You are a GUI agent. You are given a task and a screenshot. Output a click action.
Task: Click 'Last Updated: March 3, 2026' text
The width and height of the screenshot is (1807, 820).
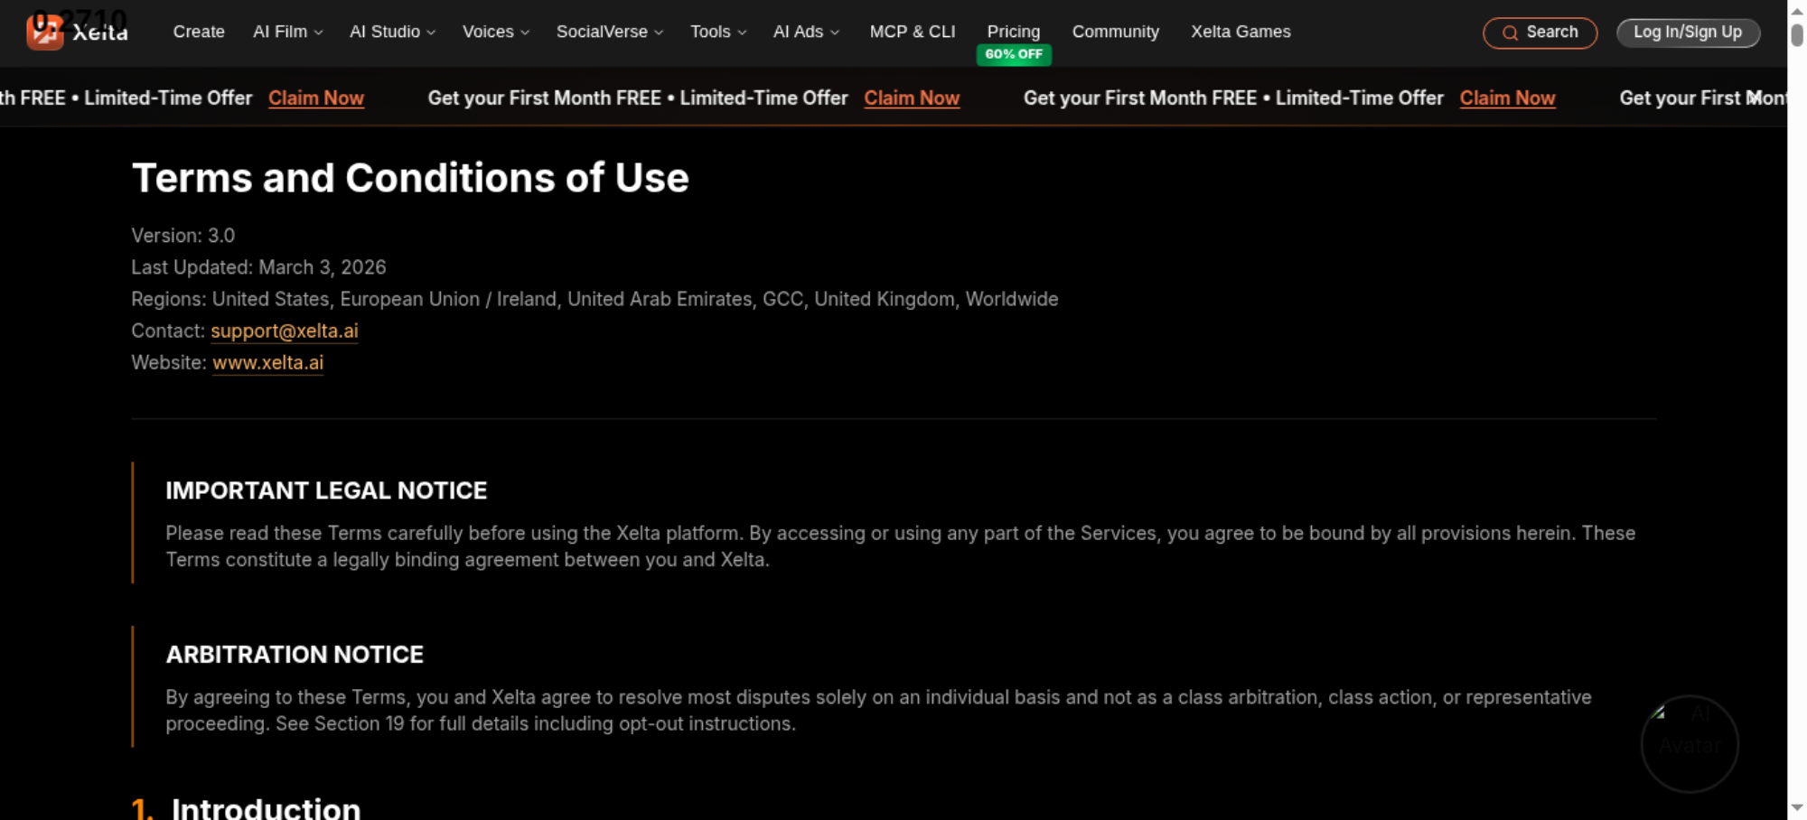(258, 267)
